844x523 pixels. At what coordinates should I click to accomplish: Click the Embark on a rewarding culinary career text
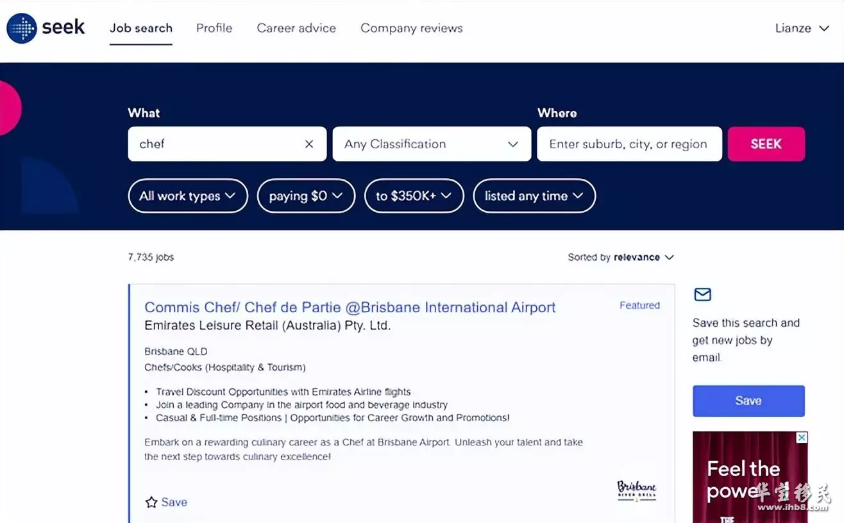pos(364,449)
